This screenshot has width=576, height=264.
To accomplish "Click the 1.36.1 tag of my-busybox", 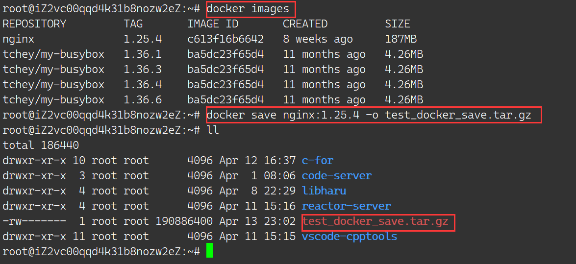I will [143, 54].
